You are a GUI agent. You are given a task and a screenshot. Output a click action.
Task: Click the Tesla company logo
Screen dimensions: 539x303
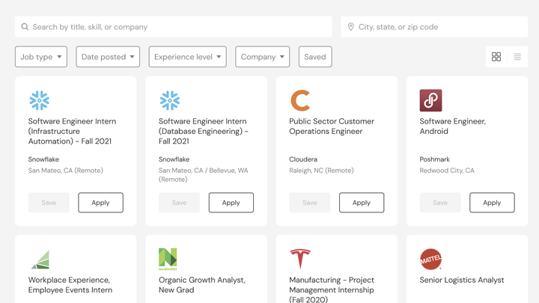tap(300, 259)
